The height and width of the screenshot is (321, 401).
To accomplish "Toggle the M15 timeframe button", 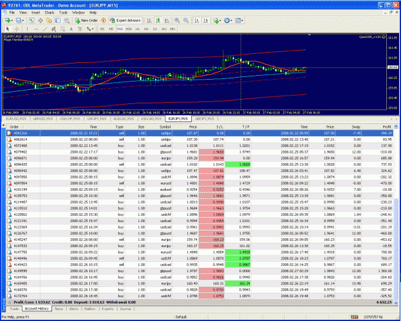I will [120, 29].
